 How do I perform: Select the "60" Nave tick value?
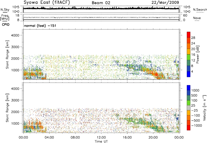click(x=185, y=15)
